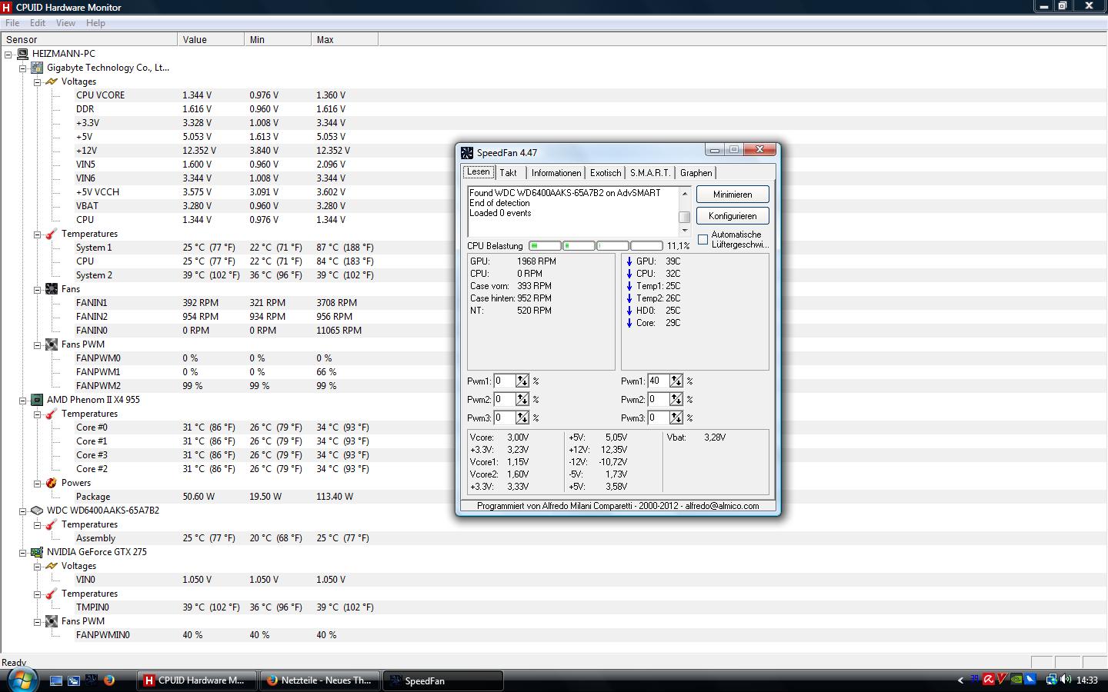Collapse the AMD Phenom II X4 955 node
1108x692 pixels.
click(x=23, y=400)
